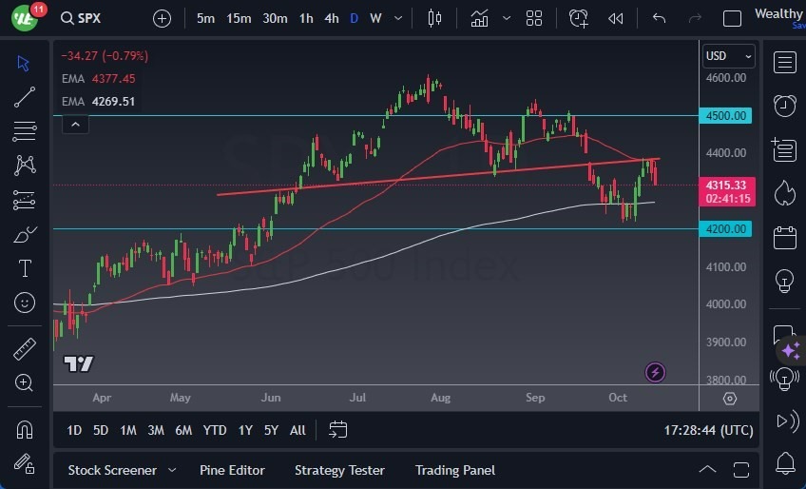
Task: Click the TradingView logo on chart
Action: 78,364
